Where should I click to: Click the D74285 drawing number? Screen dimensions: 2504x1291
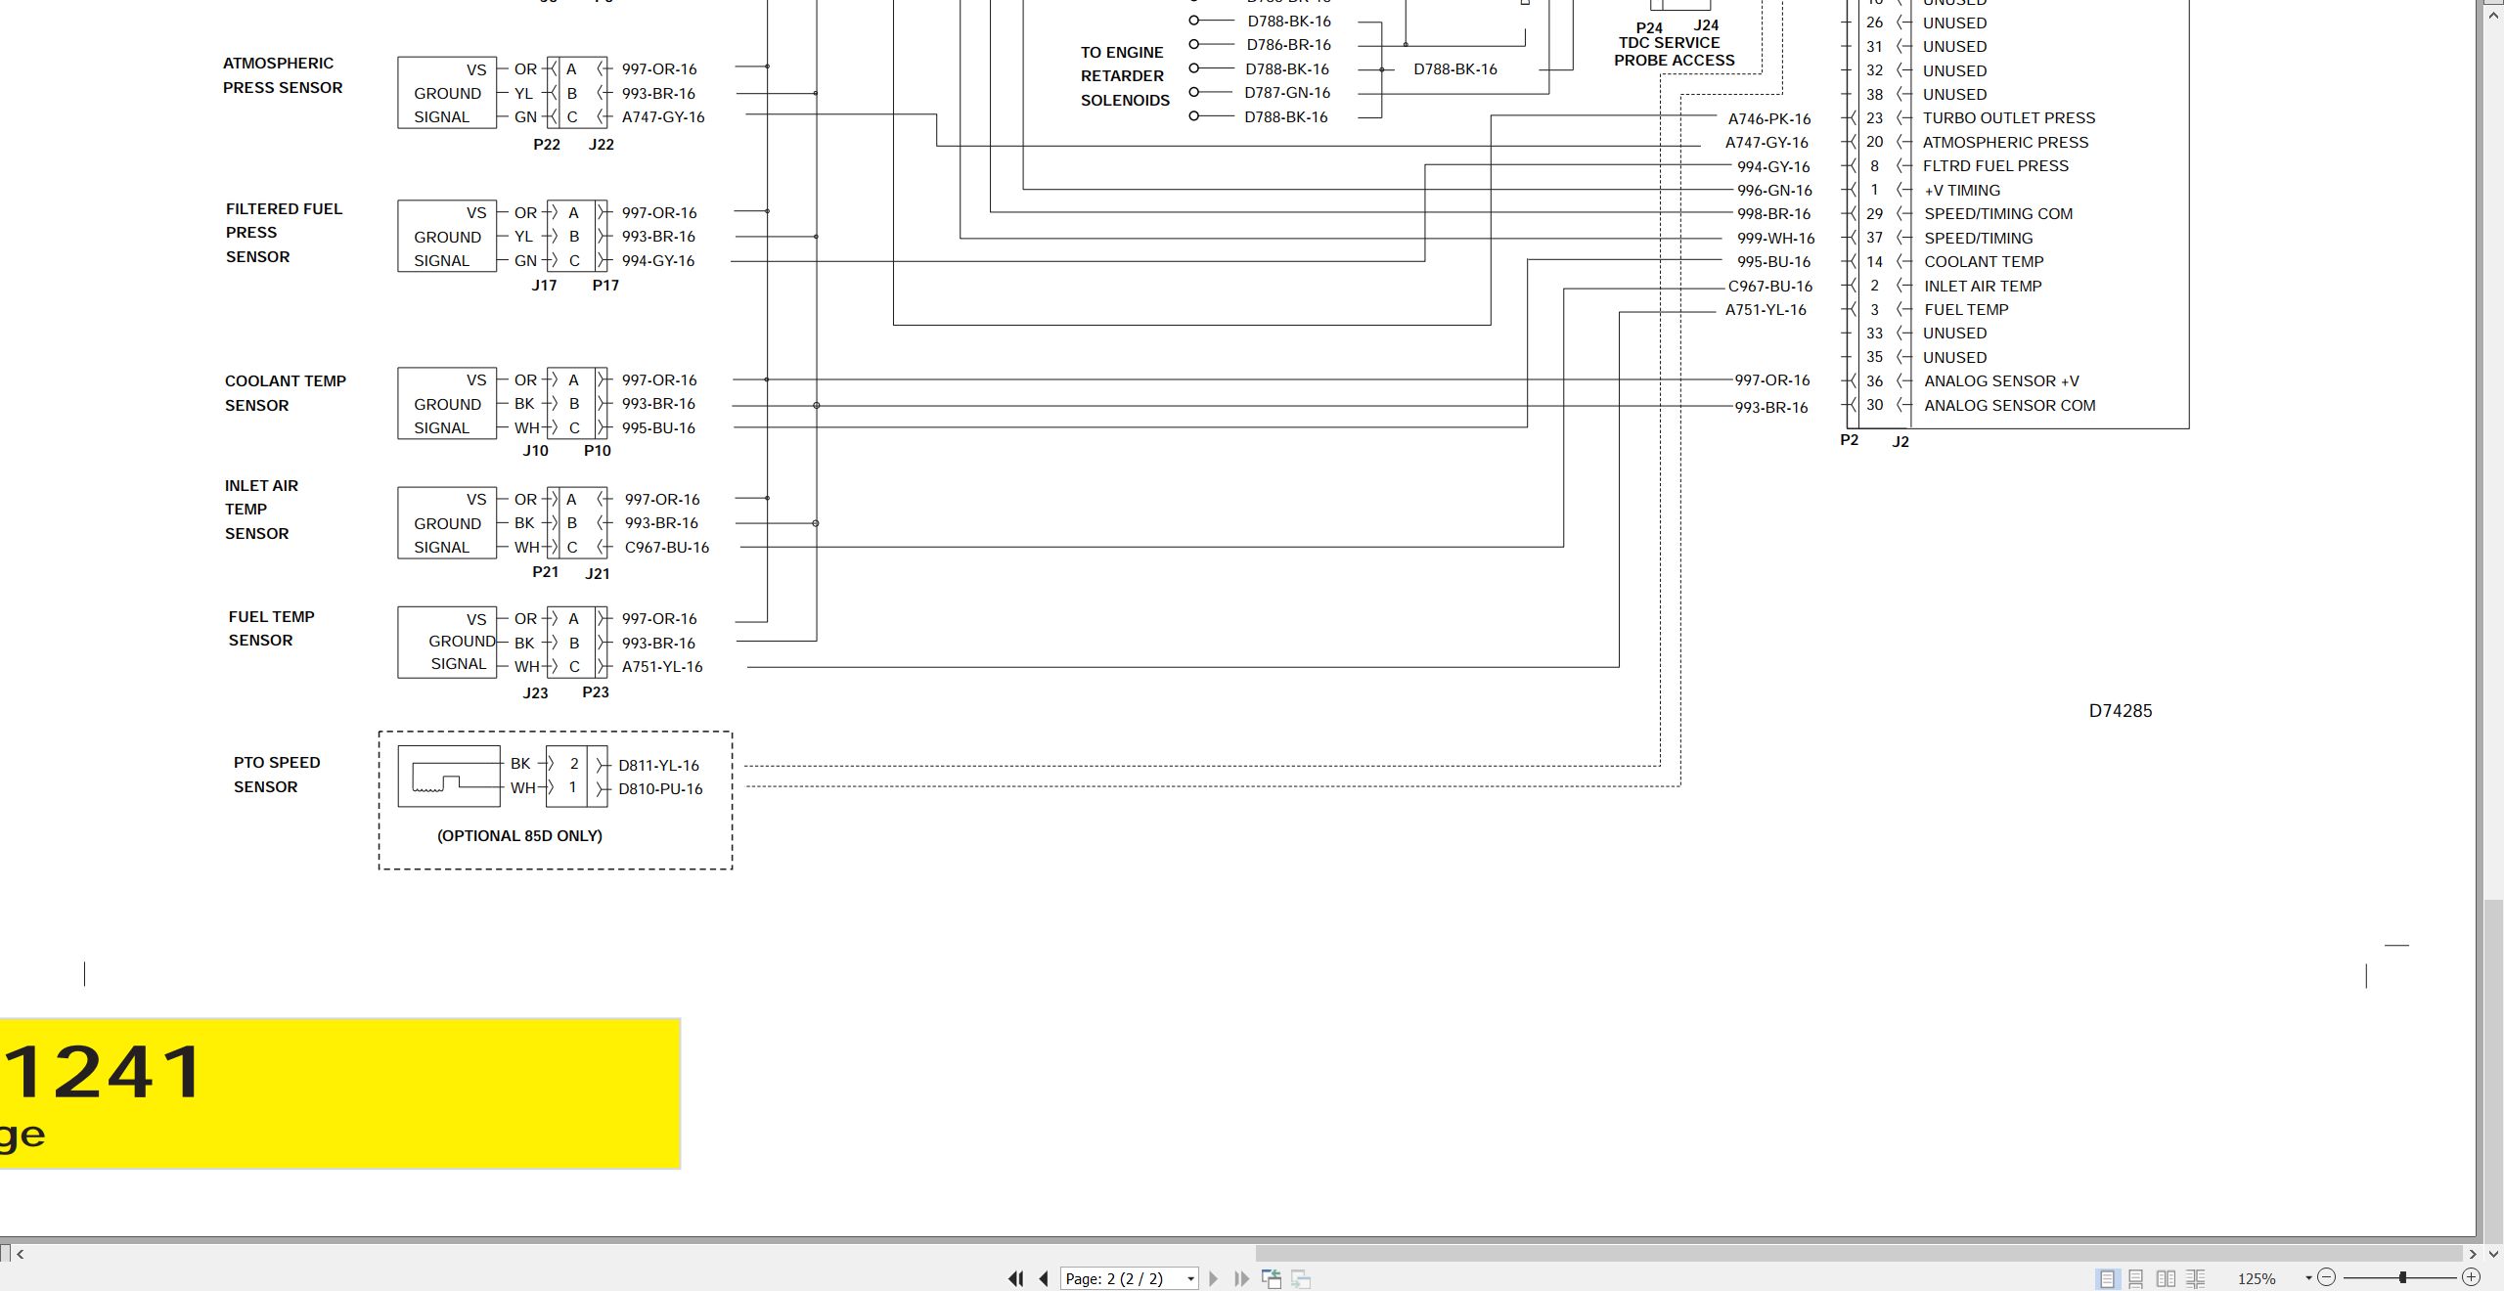coord(2121,711)
